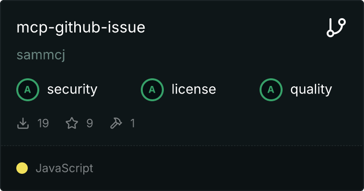Open the mcp-github-issue title link
Screen dimensions: 364x191
point(81,28)
